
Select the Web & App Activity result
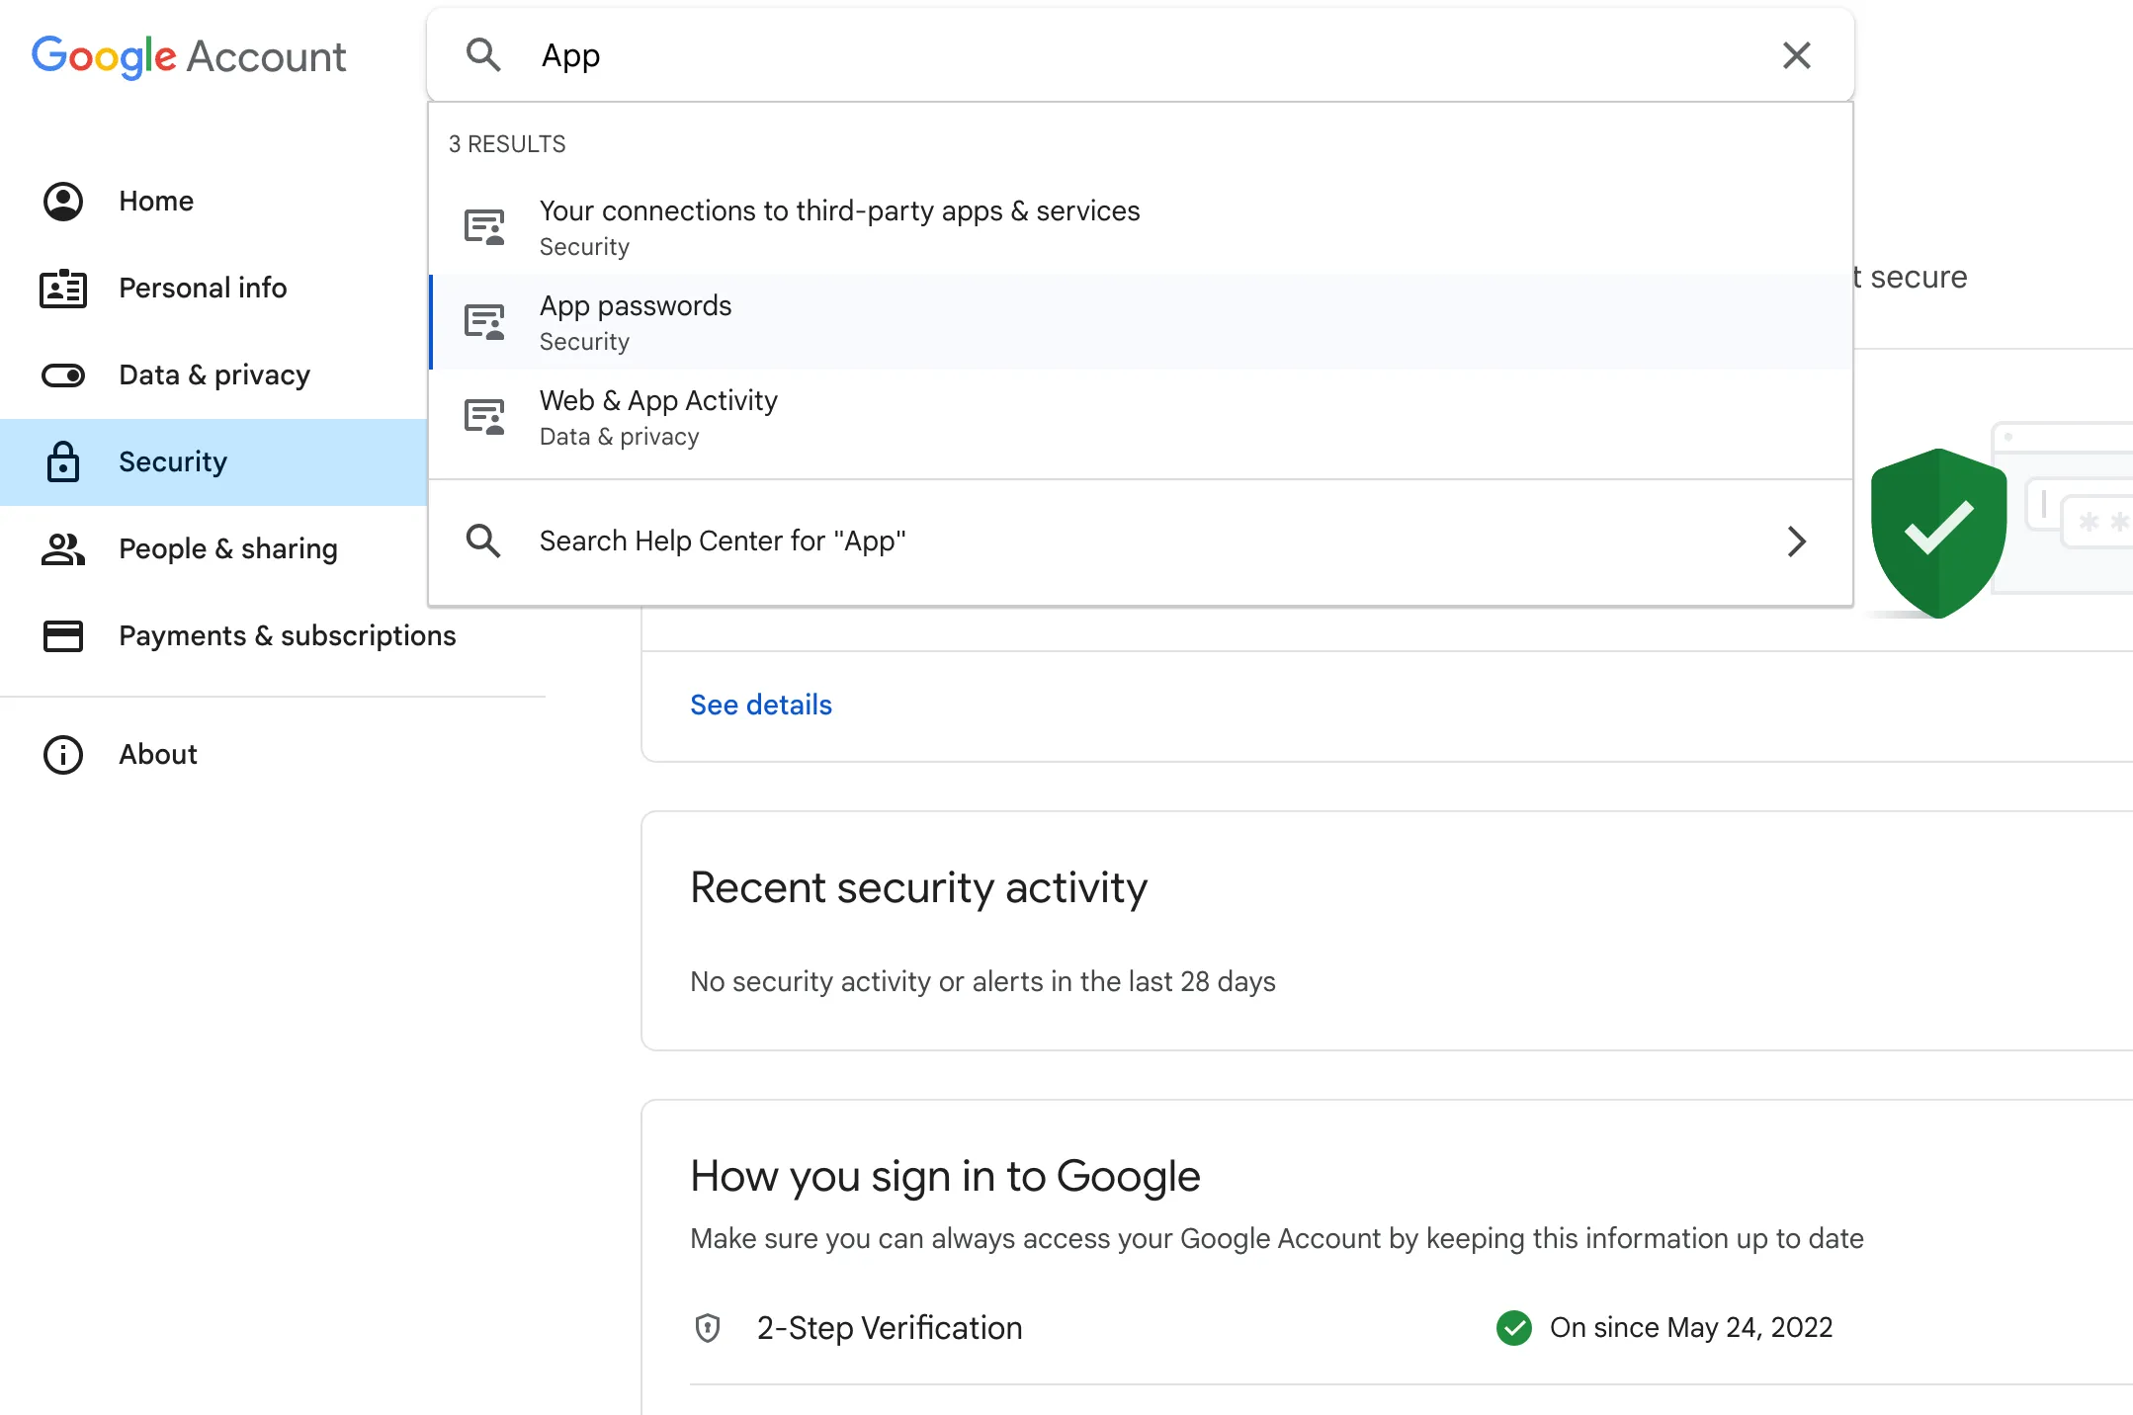tap(658, 417)
